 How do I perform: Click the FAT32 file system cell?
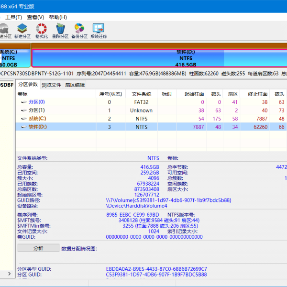tap(141, 102)
